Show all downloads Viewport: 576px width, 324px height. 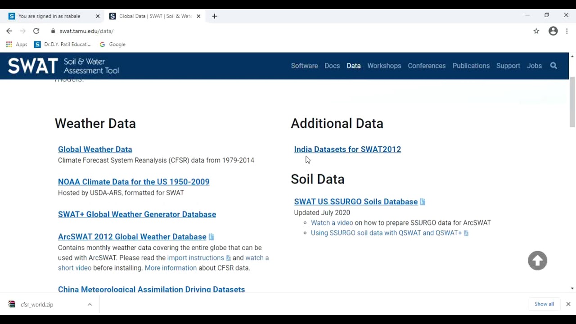[544, 304]
